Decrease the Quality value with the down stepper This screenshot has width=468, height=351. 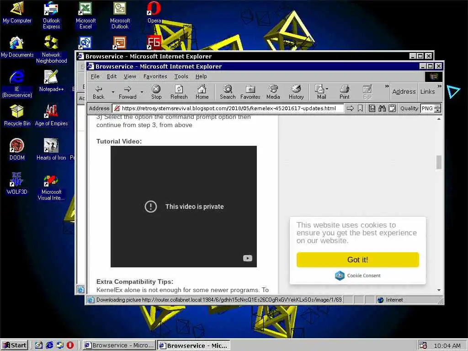pos(437,111)
